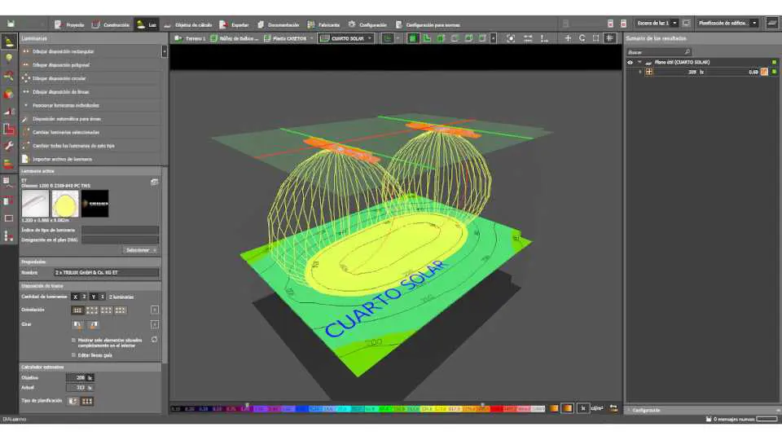Click the false-color scale bar below viewport
The height and width of the screenshot is (440, 782).
pyautogui.click(x=358, y=408)
